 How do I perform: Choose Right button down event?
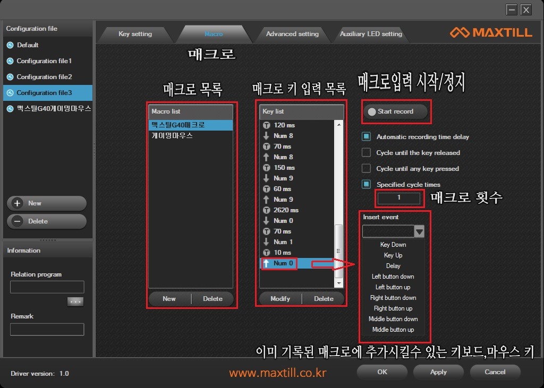coord(393,298)
